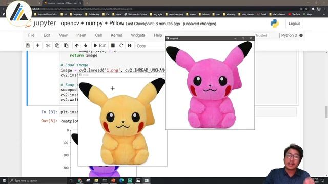Click the Last Checkpoint text
Screen dimensions: 328x184
[x=153, y=24]
